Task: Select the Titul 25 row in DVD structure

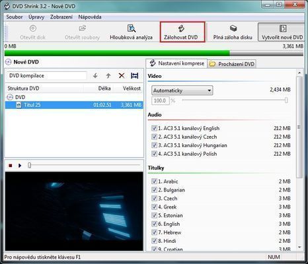Action: 74,105
